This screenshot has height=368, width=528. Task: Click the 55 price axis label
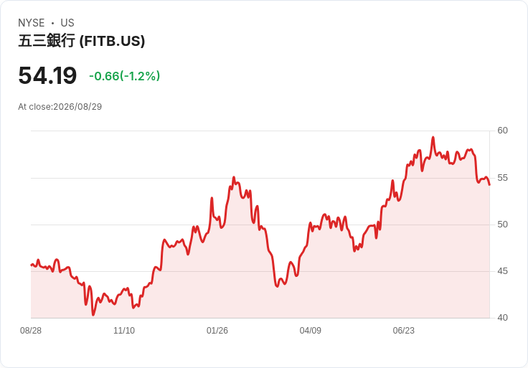502,178
